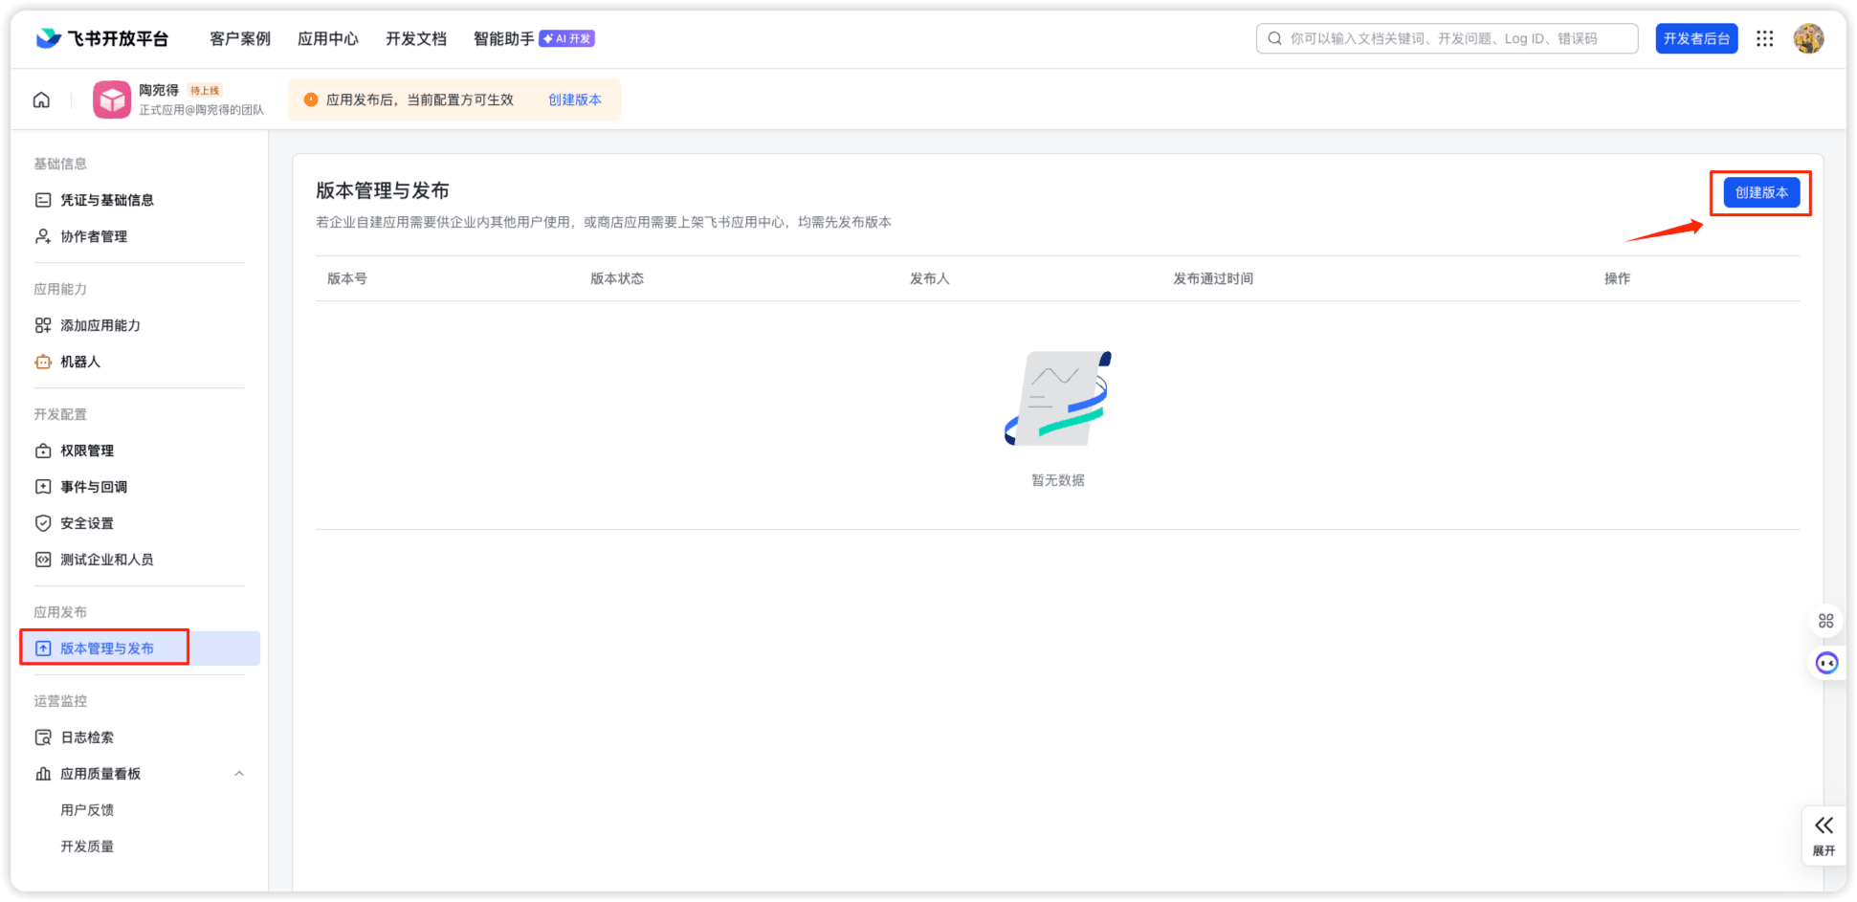Click the 开发者后台 button
The width and height of the screenshot is (1857, 902).
tap(1696, 38)
